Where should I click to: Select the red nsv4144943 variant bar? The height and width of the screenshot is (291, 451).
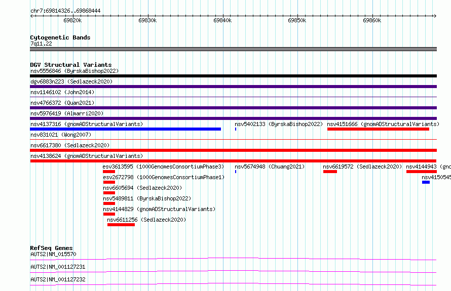422,172
